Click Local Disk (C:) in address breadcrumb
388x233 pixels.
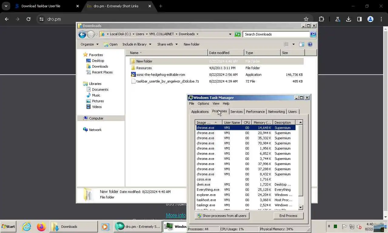click(120, 34)
